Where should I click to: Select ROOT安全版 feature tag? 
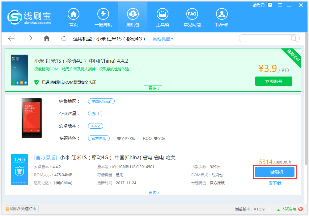point(154,139)
